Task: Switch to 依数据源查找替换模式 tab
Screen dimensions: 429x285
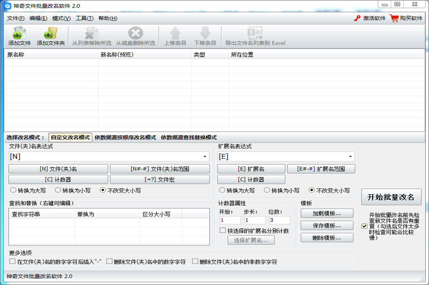Action: click(188, 137)
